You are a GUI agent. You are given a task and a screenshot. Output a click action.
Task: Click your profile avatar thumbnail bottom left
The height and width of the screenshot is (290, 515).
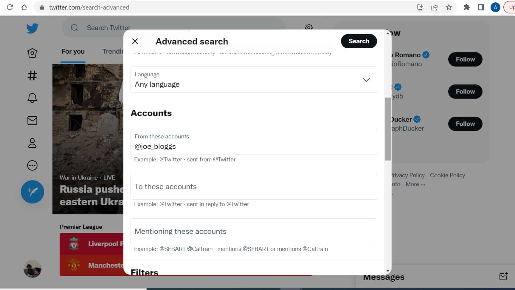coord(32,269)
